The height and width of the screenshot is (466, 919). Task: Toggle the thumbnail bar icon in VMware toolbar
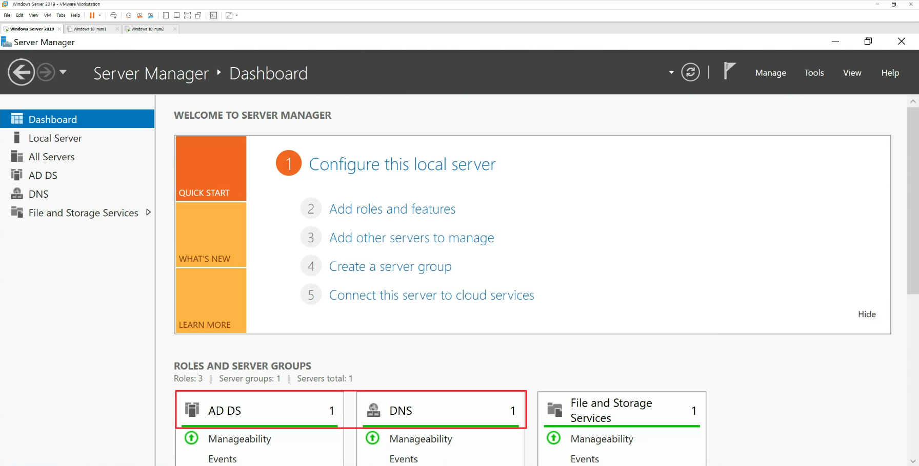pyautogui.click(x=176, y=15)
